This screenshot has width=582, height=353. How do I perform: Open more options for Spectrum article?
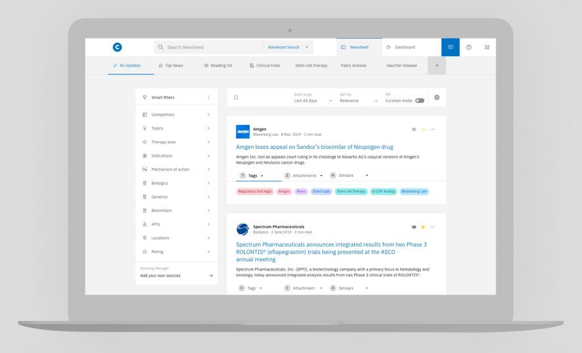pyautogui.click(x=433, y=227)
